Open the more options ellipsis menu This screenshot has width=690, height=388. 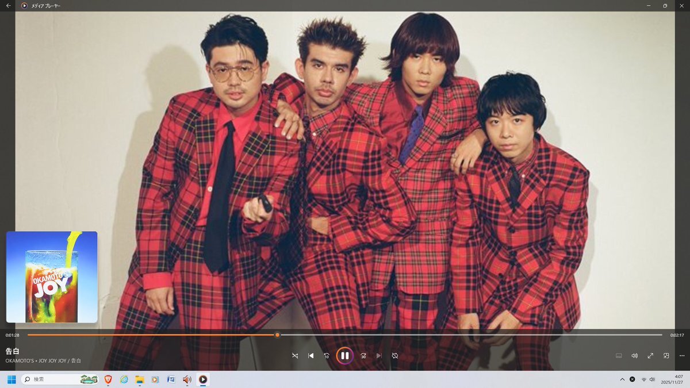(x=682, y=356)
